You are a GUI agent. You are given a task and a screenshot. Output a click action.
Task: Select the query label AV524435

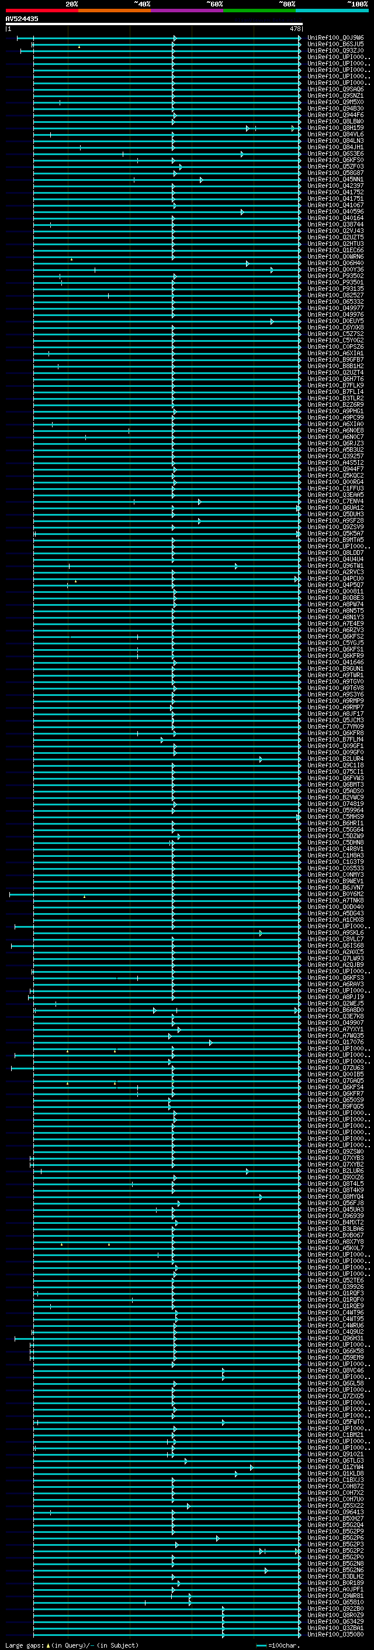(x=22, y=19)
